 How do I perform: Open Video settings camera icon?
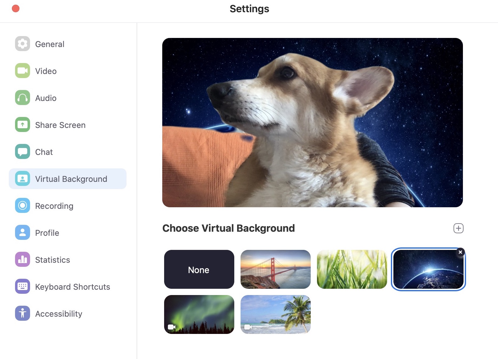click(23, 71)
